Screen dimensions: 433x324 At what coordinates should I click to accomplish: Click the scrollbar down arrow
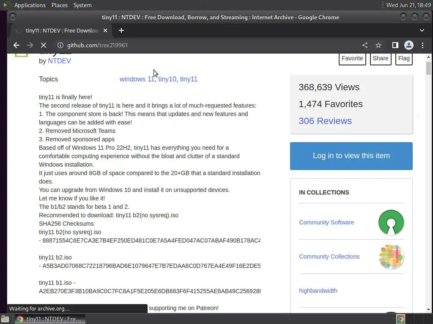[428, 310]
